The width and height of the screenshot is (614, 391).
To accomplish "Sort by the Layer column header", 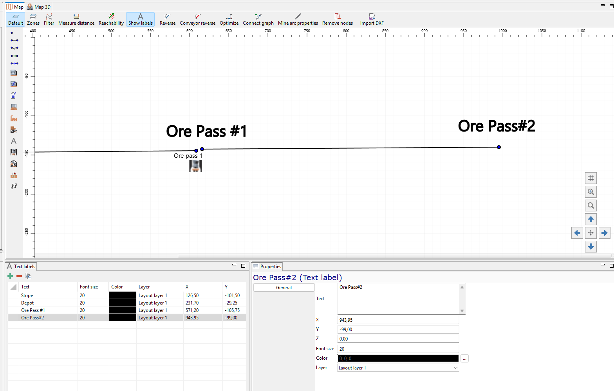I will pos(160,287).
